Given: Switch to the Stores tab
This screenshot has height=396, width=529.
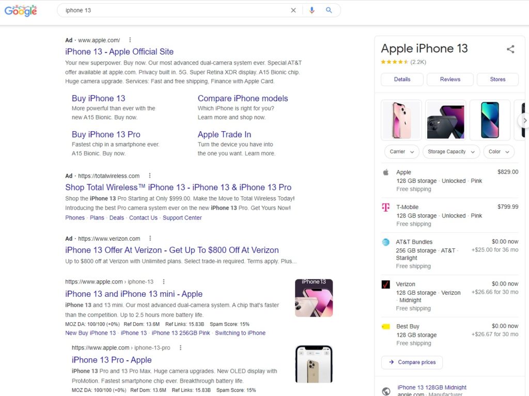Looking at the screenshot, I should (x=497, y=80).
